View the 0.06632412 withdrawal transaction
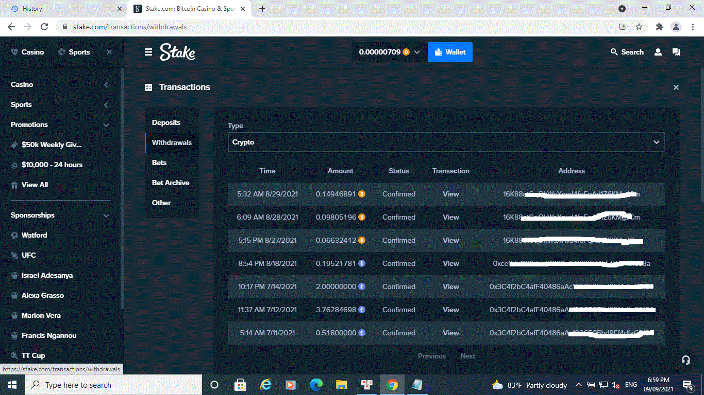 click(x=451, y=240)
